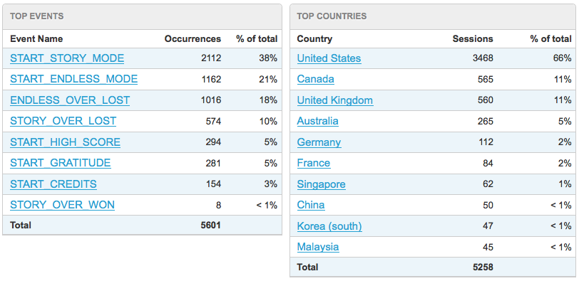Click the 66% value for United States
This screenshot has height=281, width=579.
coord(563,58)
